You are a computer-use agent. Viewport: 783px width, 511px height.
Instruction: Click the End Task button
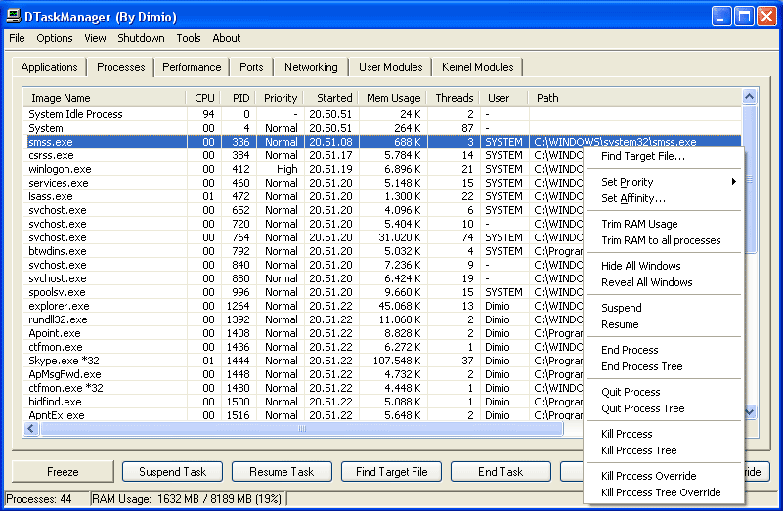(x=500, y=472)
